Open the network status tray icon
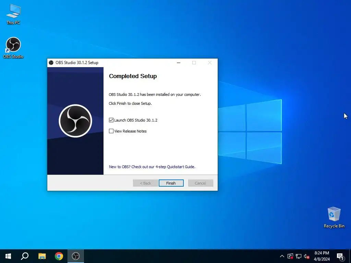The height and width of the screenshot is (263, 351). (x=299, y=256)
